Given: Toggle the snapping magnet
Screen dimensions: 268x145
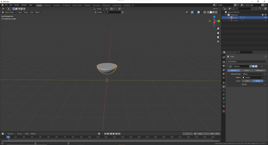Looking at the screenshot, I should pos(111,9).
